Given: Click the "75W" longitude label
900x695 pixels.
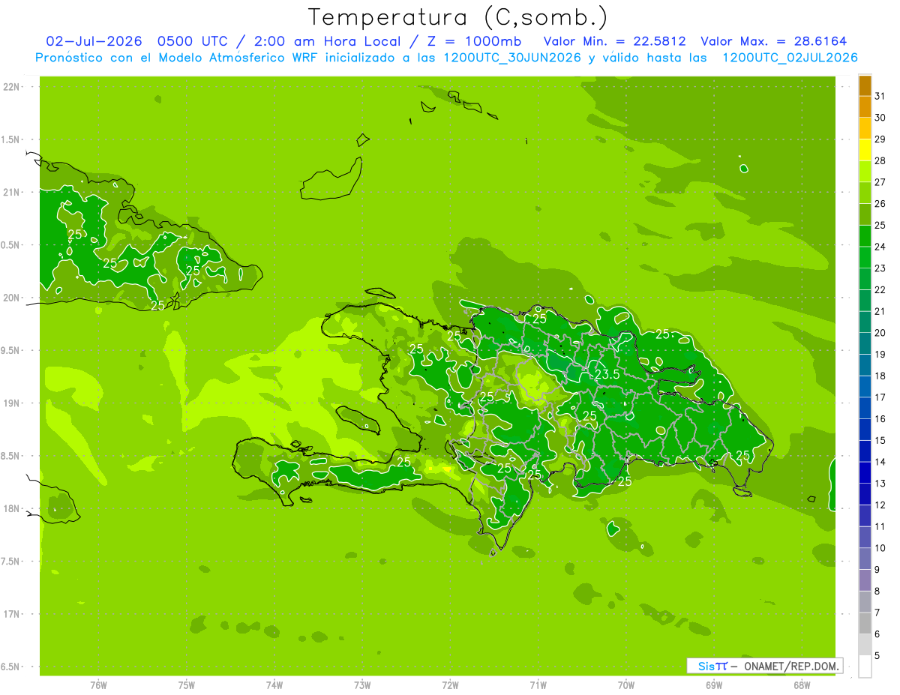Looking at the screenshot, I should coord(187,685).
